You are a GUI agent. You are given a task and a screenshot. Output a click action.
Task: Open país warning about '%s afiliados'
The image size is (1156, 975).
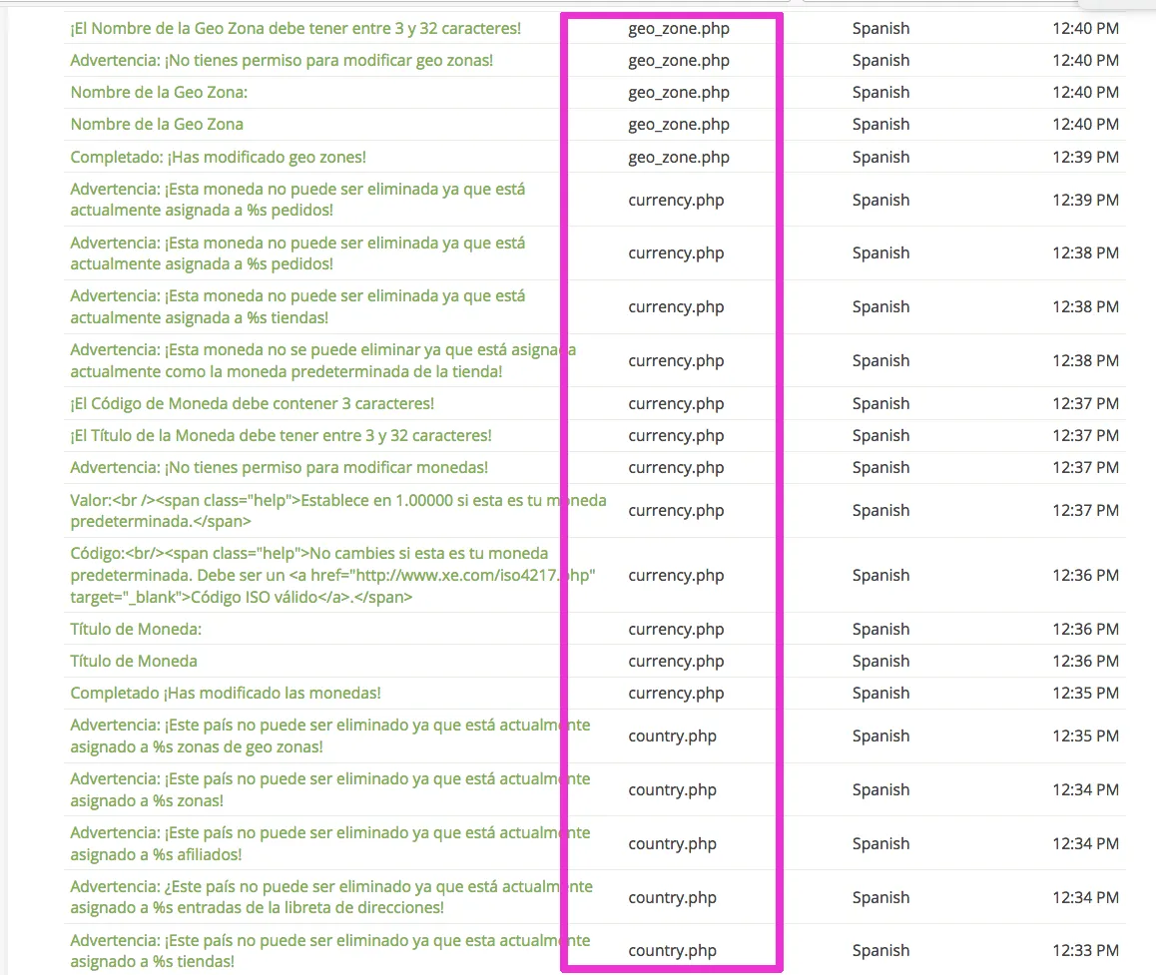(330, 843)
